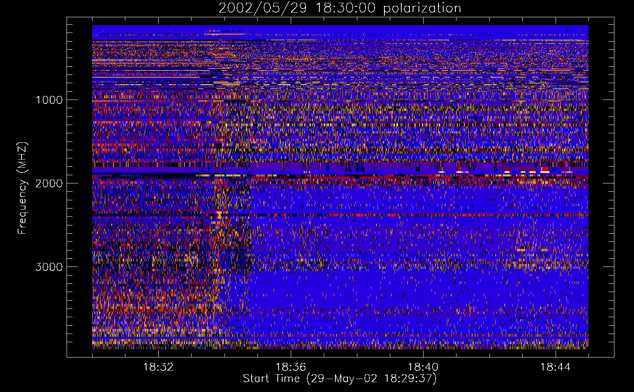Click the 18:44 time tick label

[555, 367]
